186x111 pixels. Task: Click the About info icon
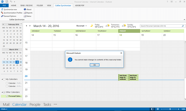[25, 9]
